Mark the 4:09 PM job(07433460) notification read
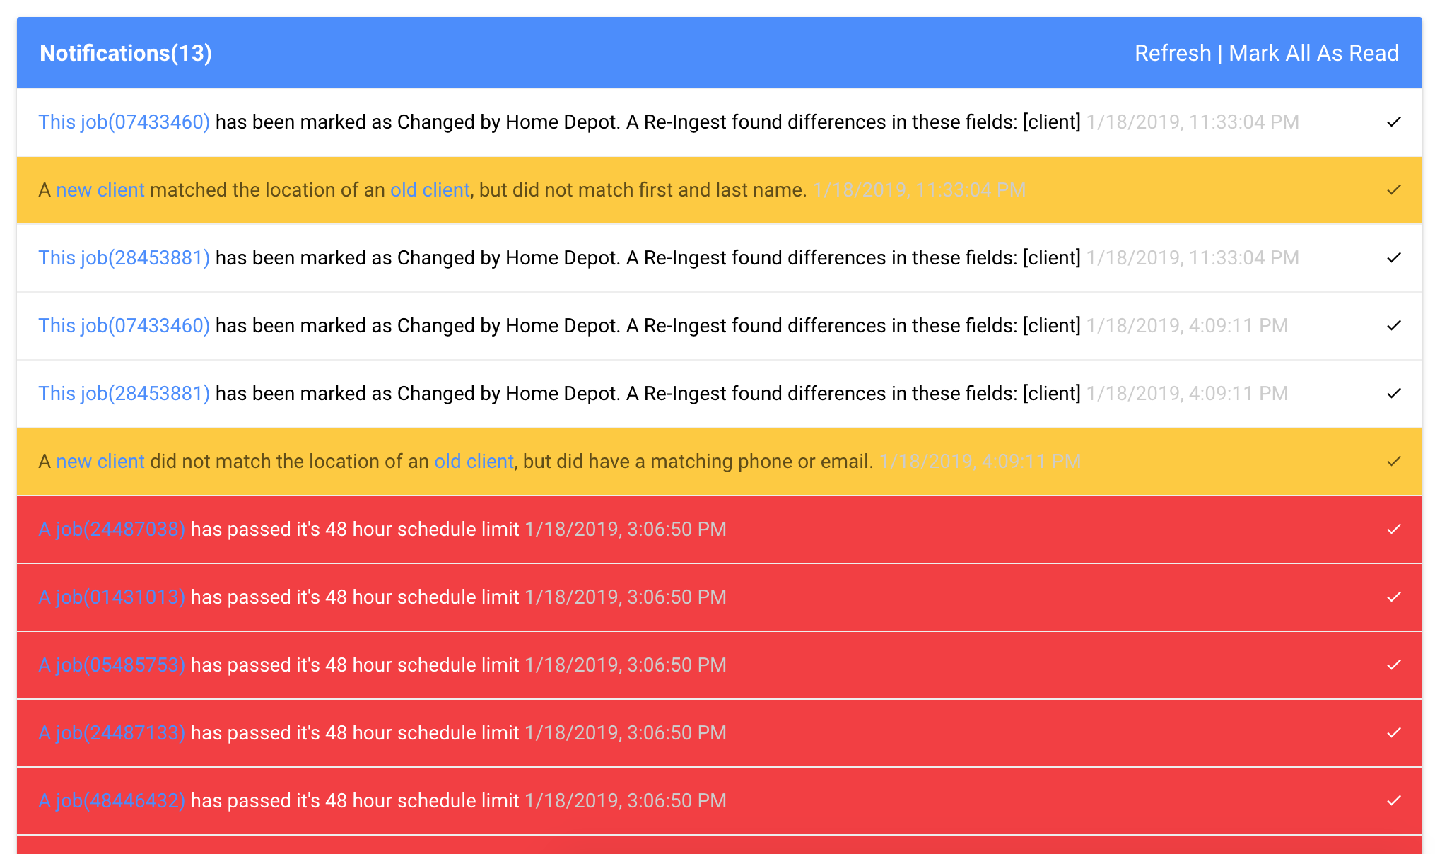 point(1394,325)
